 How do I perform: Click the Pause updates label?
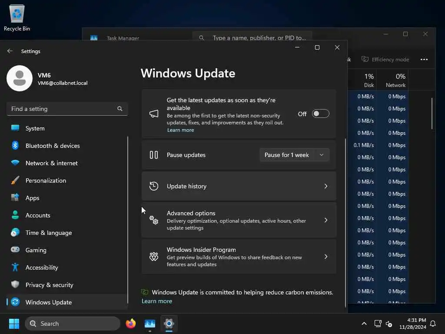[186, 155]
